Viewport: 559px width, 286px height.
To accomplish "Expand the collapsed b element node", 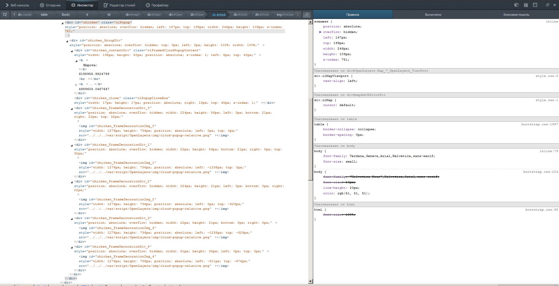I will [76, 84].
